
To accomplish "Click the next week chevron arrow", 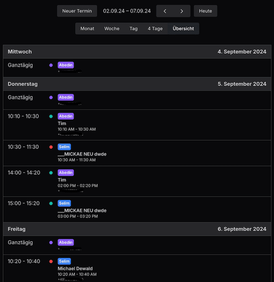I will [x=182, y=11].
